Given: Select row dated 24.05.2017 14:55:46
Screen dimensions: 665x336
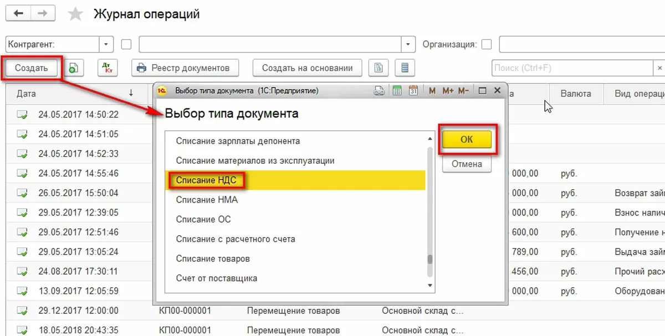Looking at the screenshot, I should [78, 173].
